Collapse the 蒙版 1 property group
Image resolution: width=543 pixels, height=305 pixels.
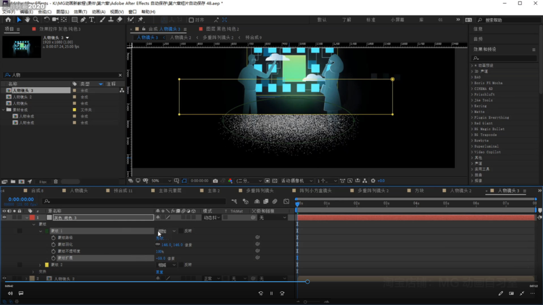pyautogui.click(x=40, y=231)
